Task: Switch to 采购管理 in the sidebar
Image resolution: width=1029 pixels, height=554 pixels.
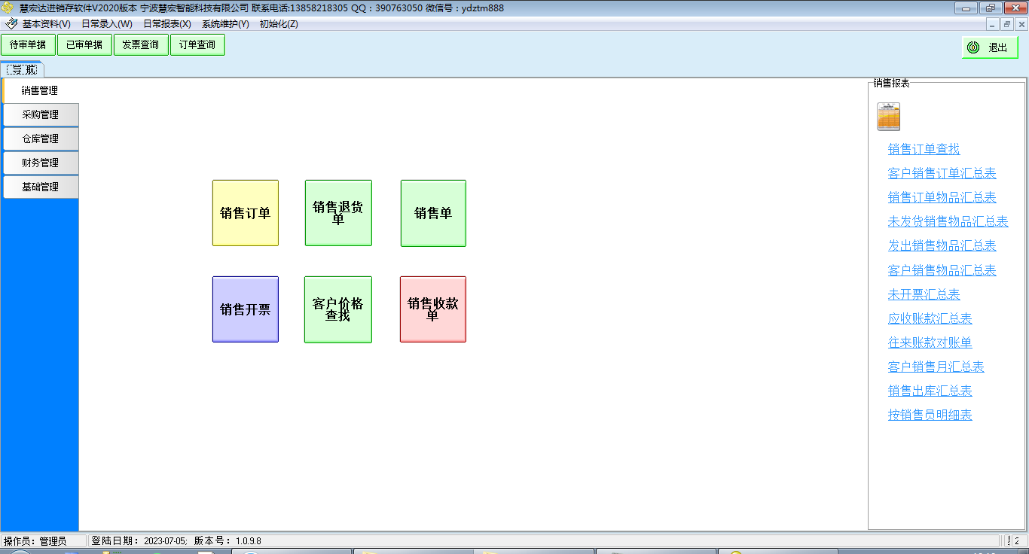Action: (x=41, y=115)
